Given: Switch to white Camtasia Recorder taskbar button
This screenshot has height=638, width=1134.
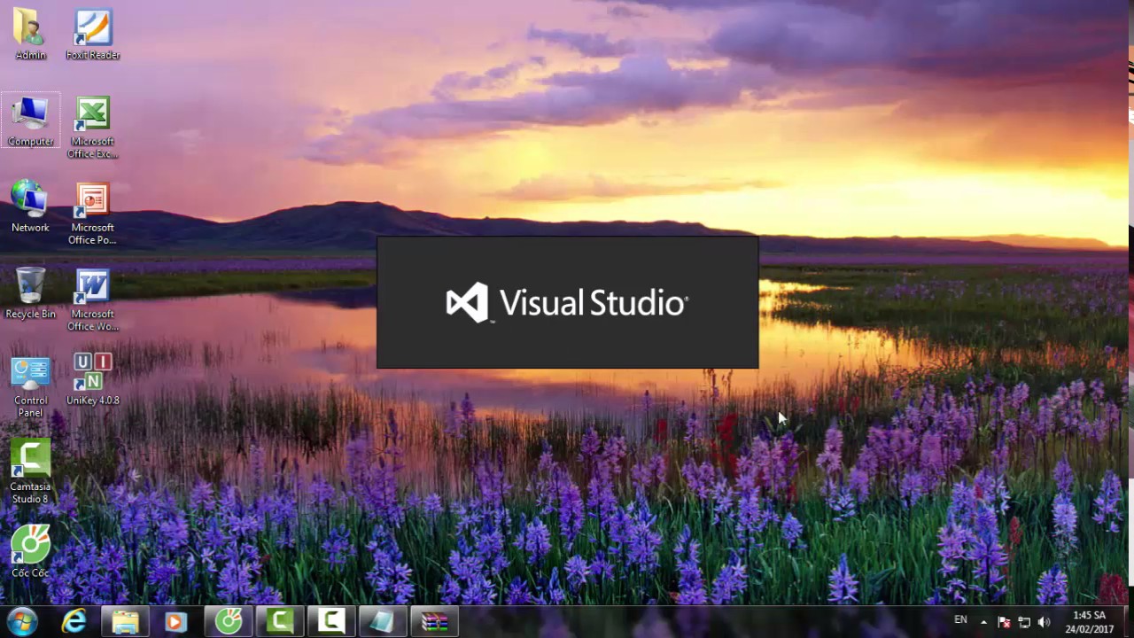Looking at the screenshot, I should click(331, 622).
